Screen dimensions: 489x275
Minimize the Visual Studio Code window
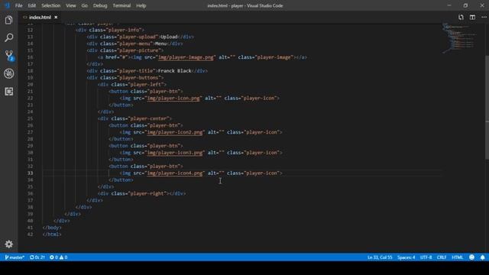(x=449, y=5)
